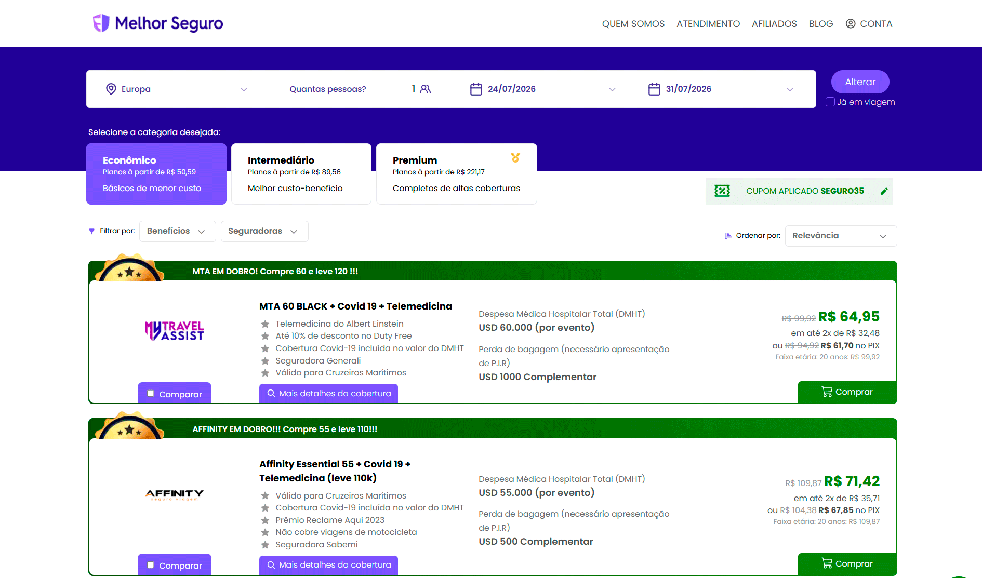Open the MTA 60 BLACK + Covid 19 plan title

pos(356,306)
